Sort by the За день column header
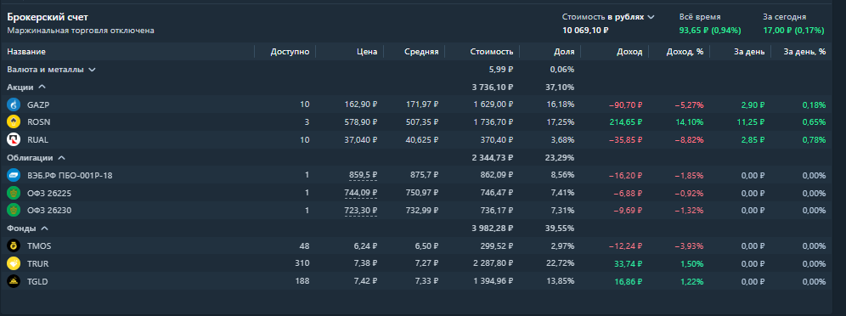Viewport: 846px width, 316px height. [749, 52]
